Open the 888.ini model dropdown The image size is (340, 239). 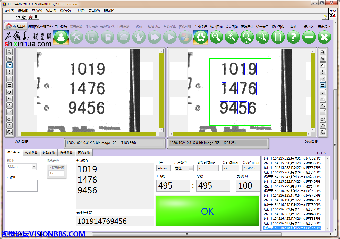pos(34,167)
